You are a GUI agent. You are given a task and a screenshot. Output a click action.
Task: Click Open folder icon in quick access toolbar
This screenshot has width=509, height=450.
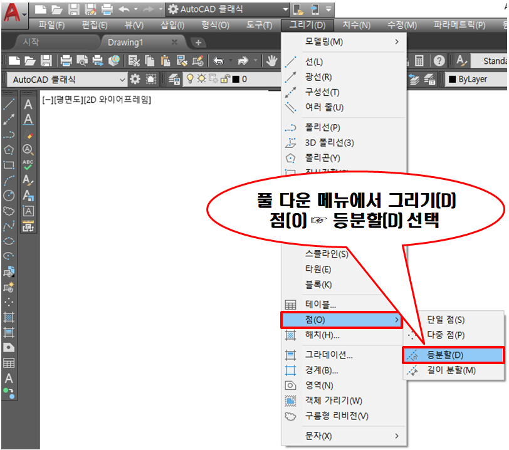57,9
